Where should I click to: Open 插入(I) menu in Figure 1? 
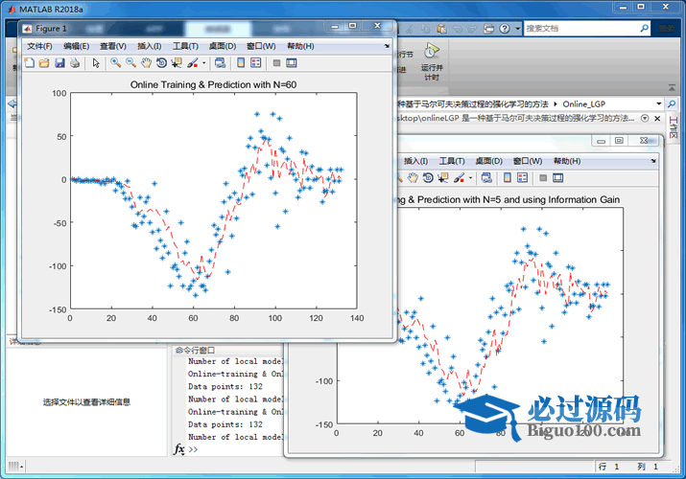click(x=149, y=46)
